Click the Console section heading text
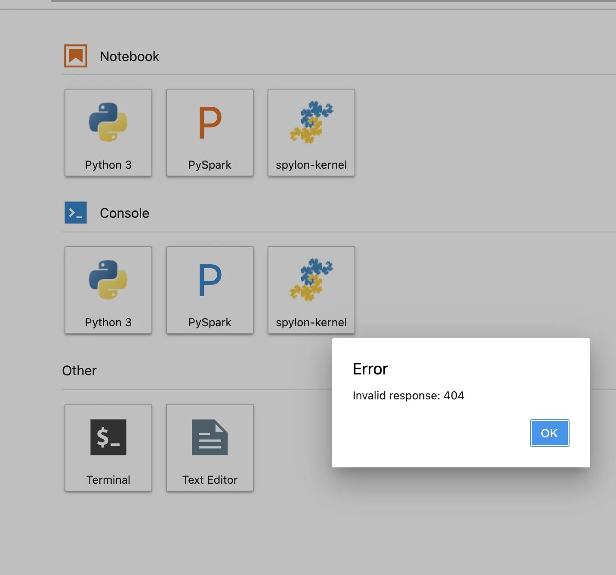The width and height of the screenshot is (616, 575). pos(125,213)
